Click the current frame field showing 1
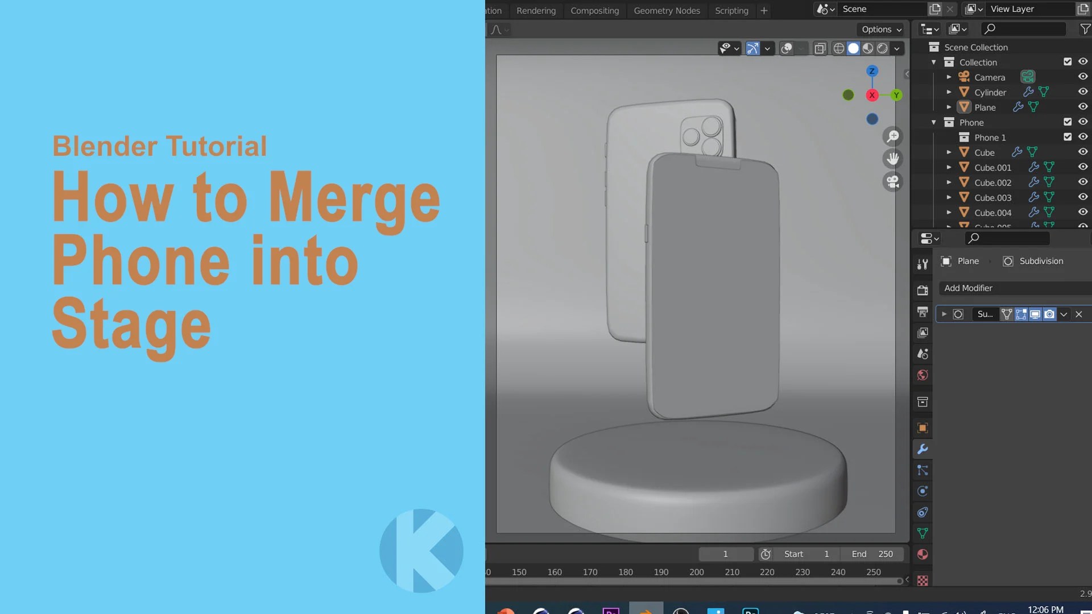 coord(726,554)
